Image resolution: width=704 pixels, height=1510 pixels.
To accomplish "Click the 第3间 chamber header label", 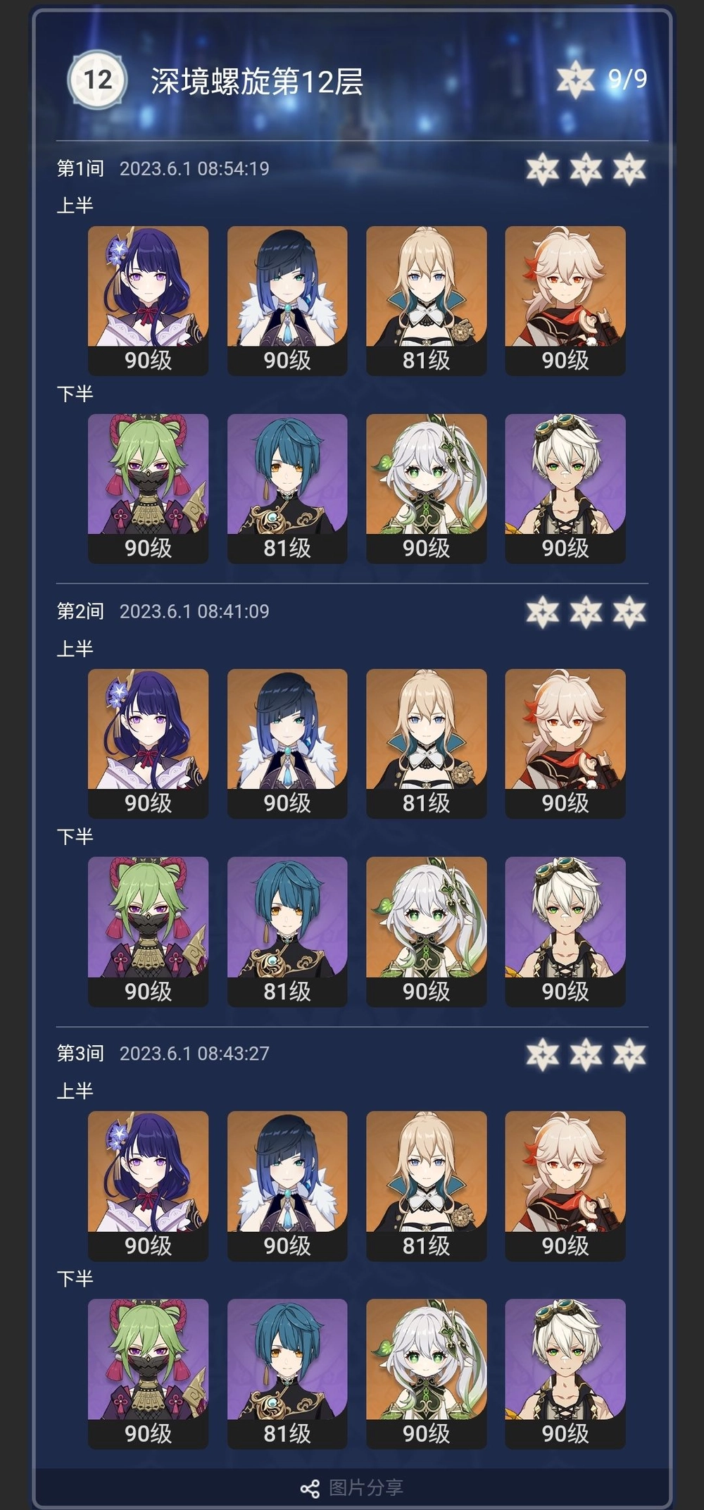I will (80, 1054).
